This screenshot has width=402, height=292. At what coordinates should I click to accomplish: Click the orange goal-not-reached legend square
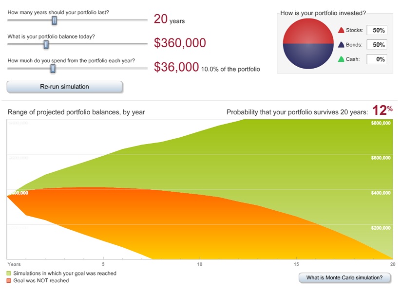tap(9, 281)
